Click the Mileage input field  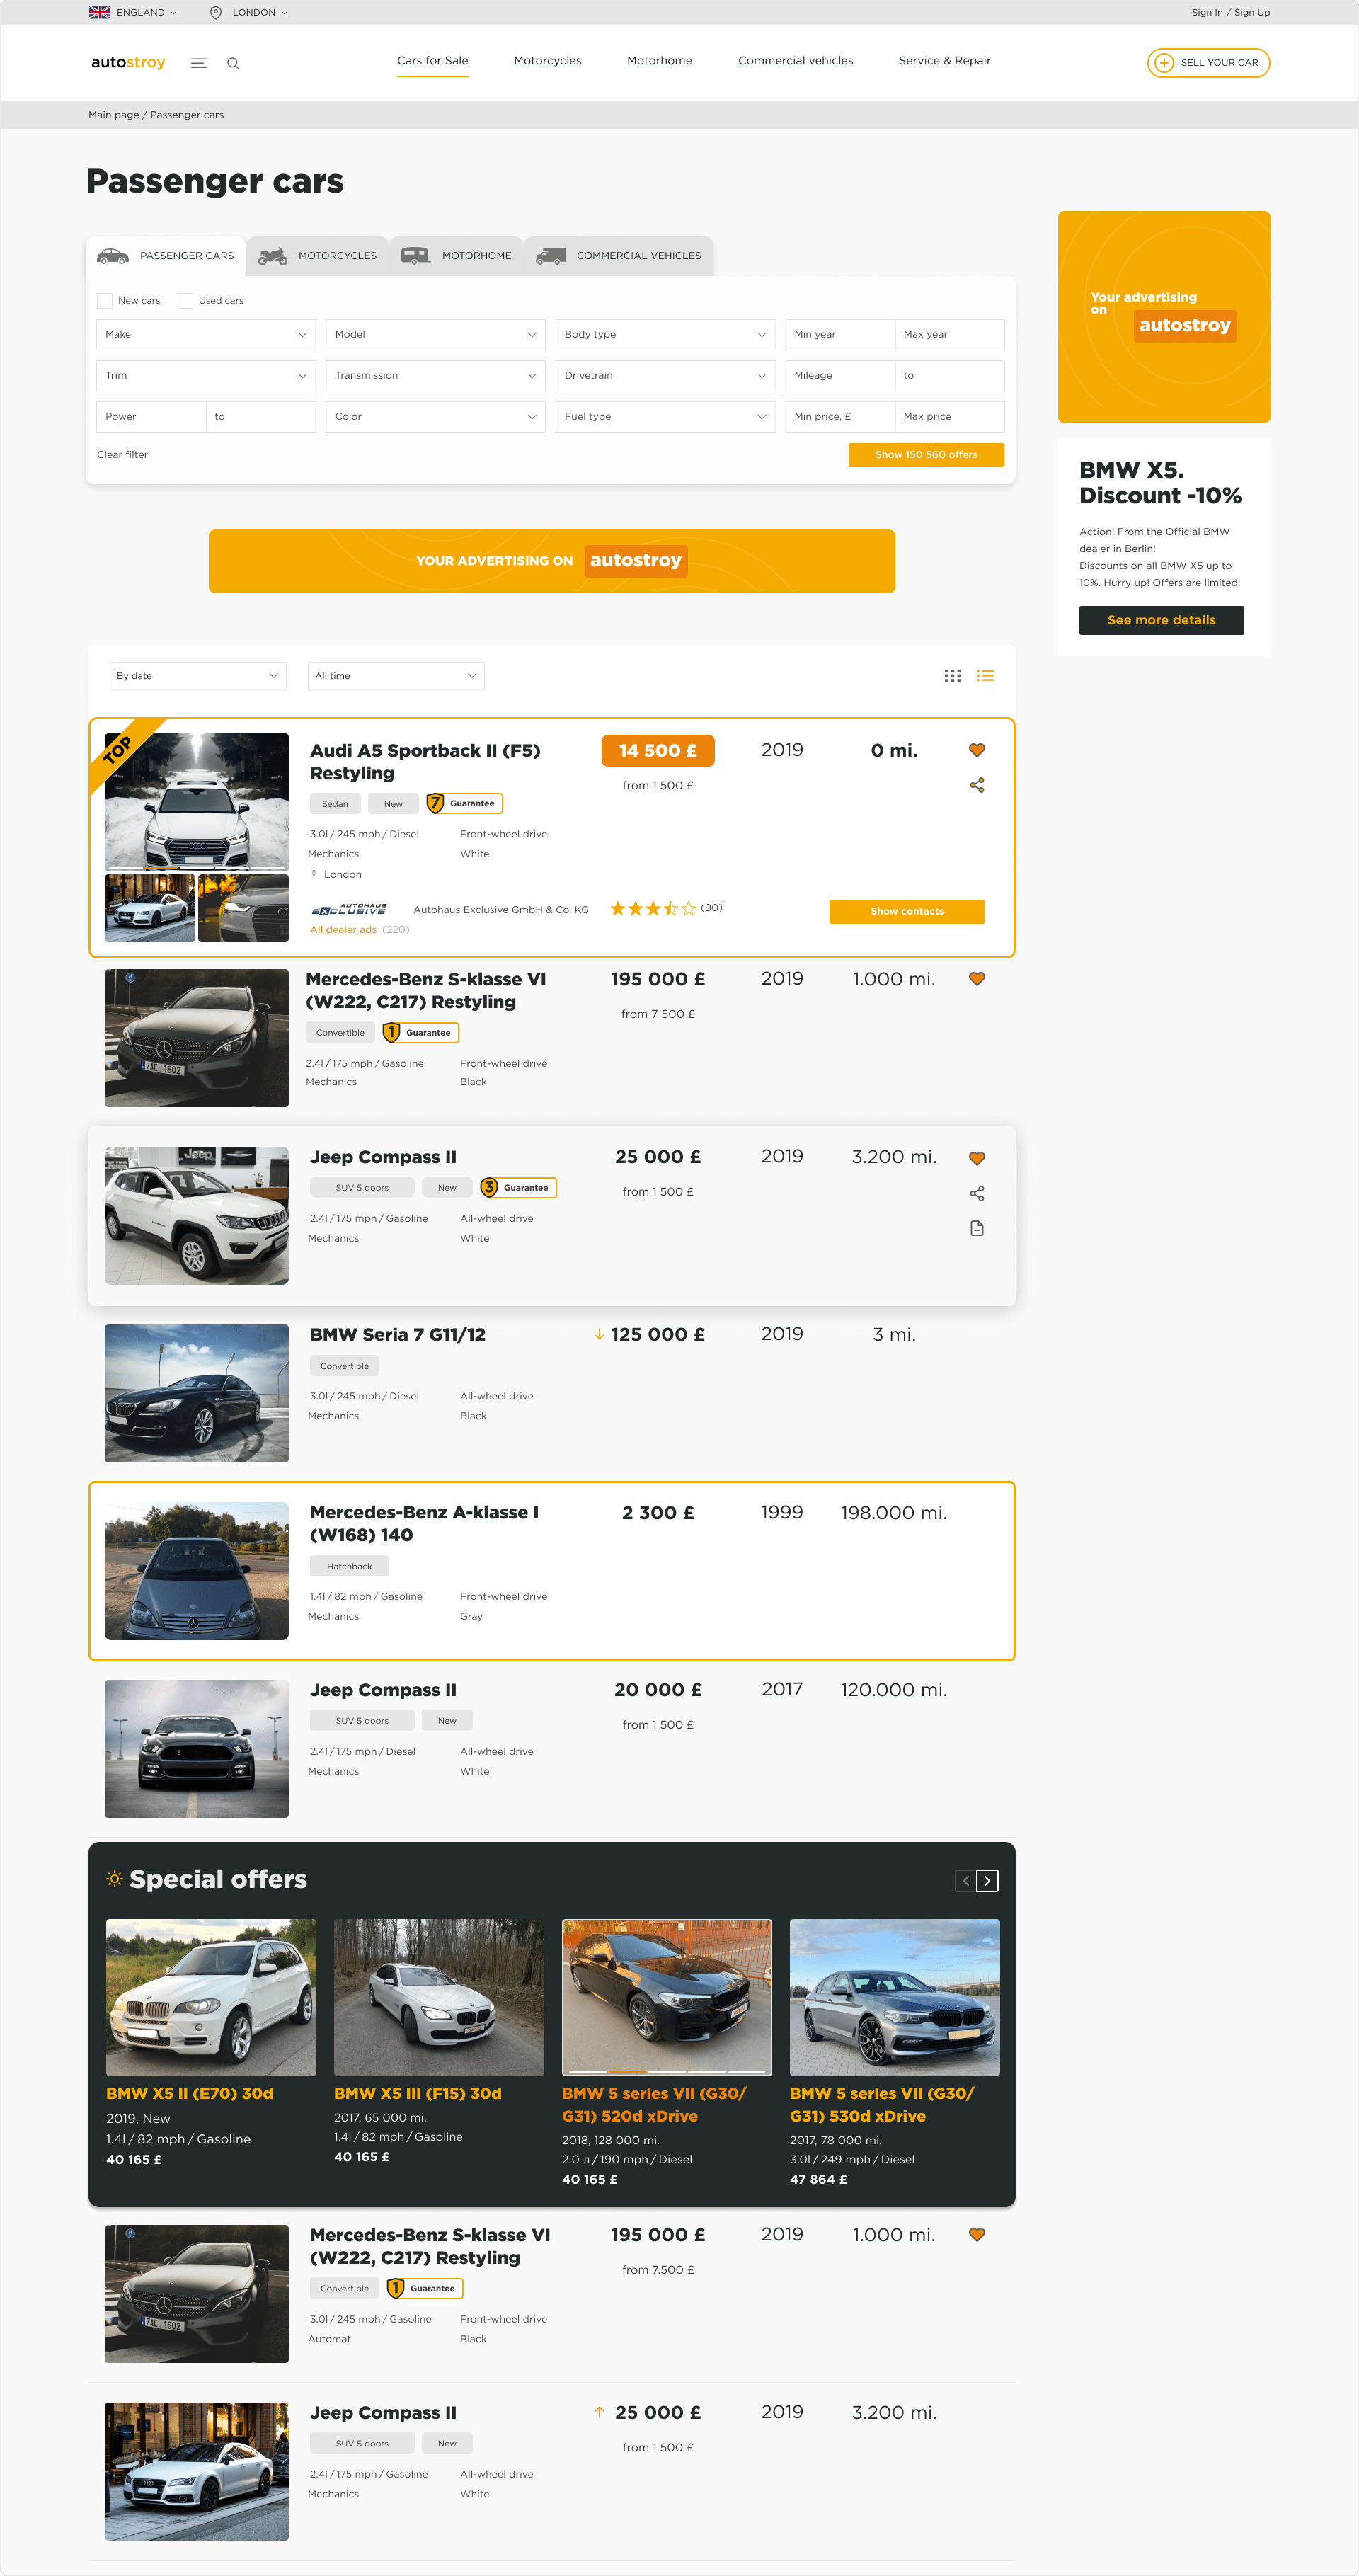840,375
